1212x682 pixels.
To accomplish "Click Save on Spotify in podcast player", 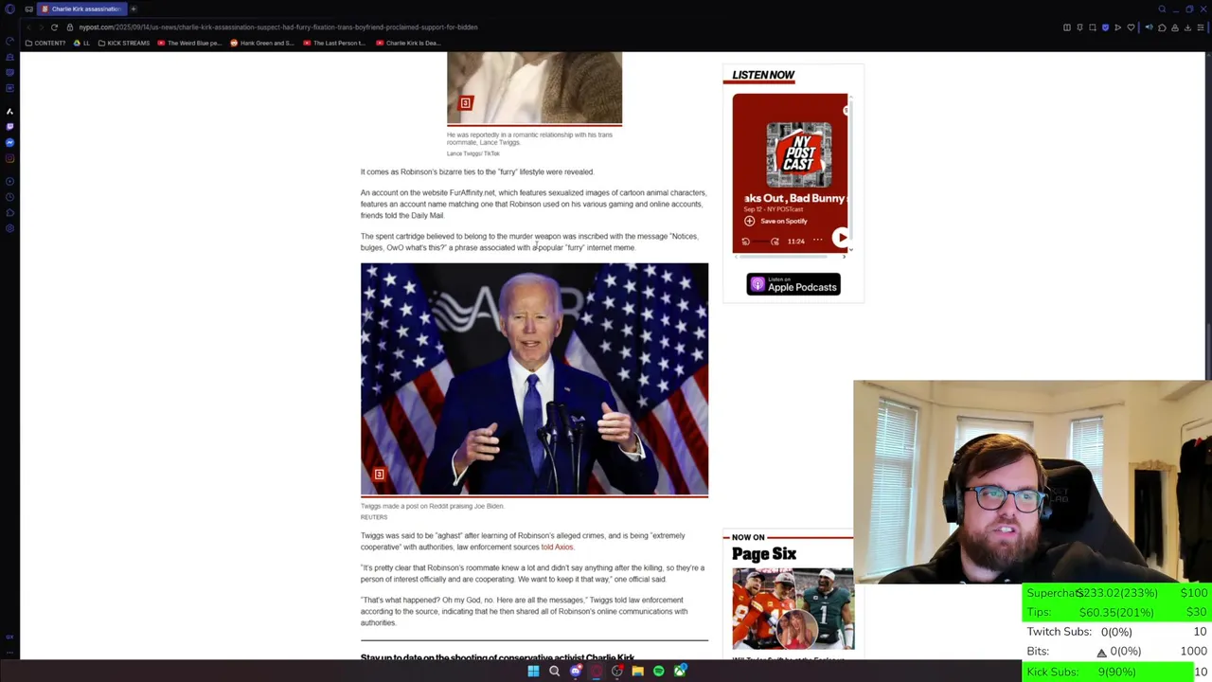I will (775, 221).
